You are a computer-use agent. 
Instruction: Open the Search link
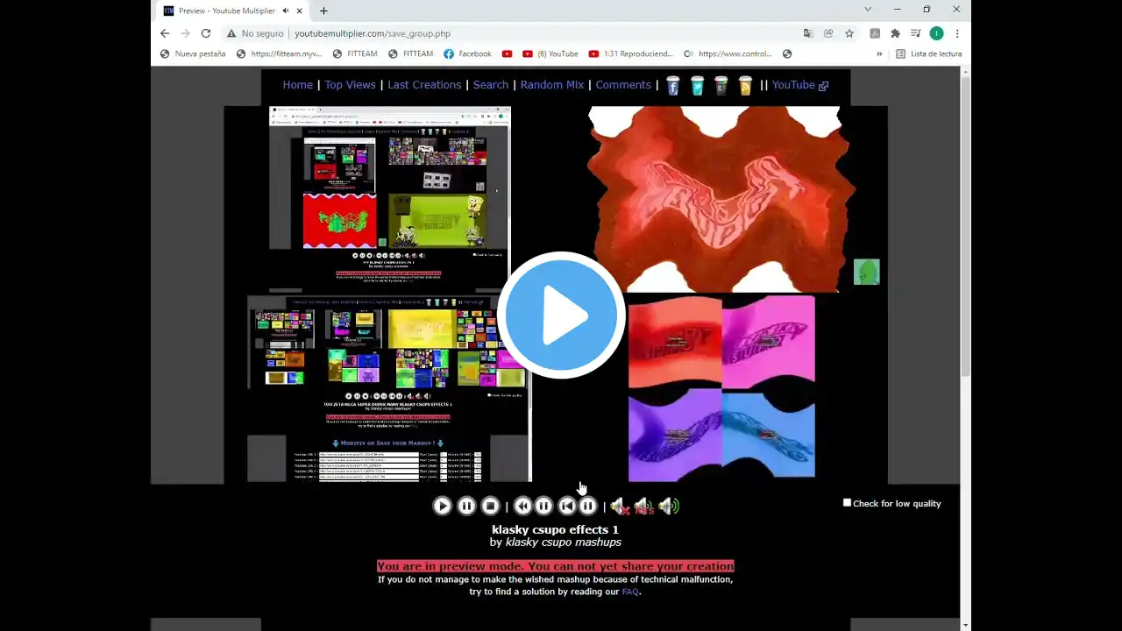tap(491, 85)
